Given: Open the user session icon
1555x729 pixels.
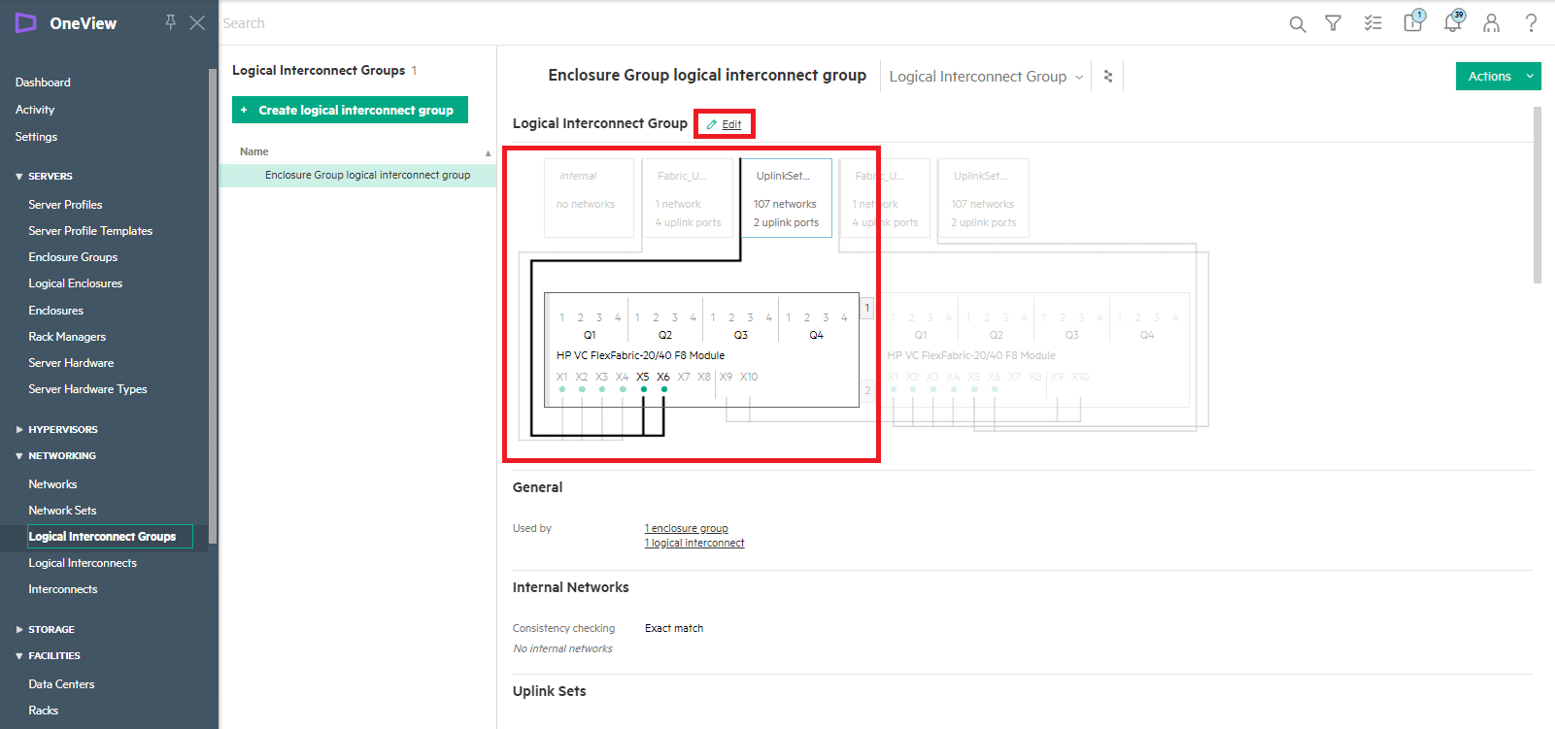Looking at the screenshot, I should pos(1491,23).
